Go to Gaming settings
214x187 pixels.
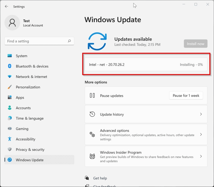(39, 128)
